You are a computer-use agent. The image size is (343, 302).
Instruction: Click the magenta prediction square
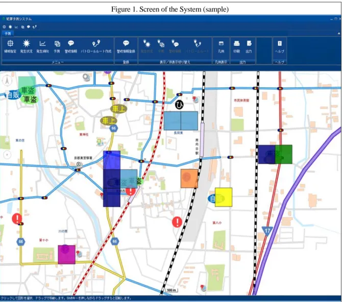click(67, 255)
